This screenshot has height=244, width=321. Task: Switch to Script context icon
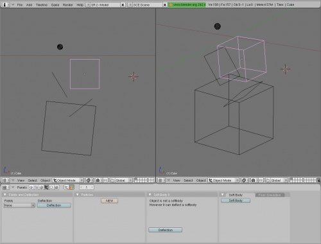tap(36, 187)
